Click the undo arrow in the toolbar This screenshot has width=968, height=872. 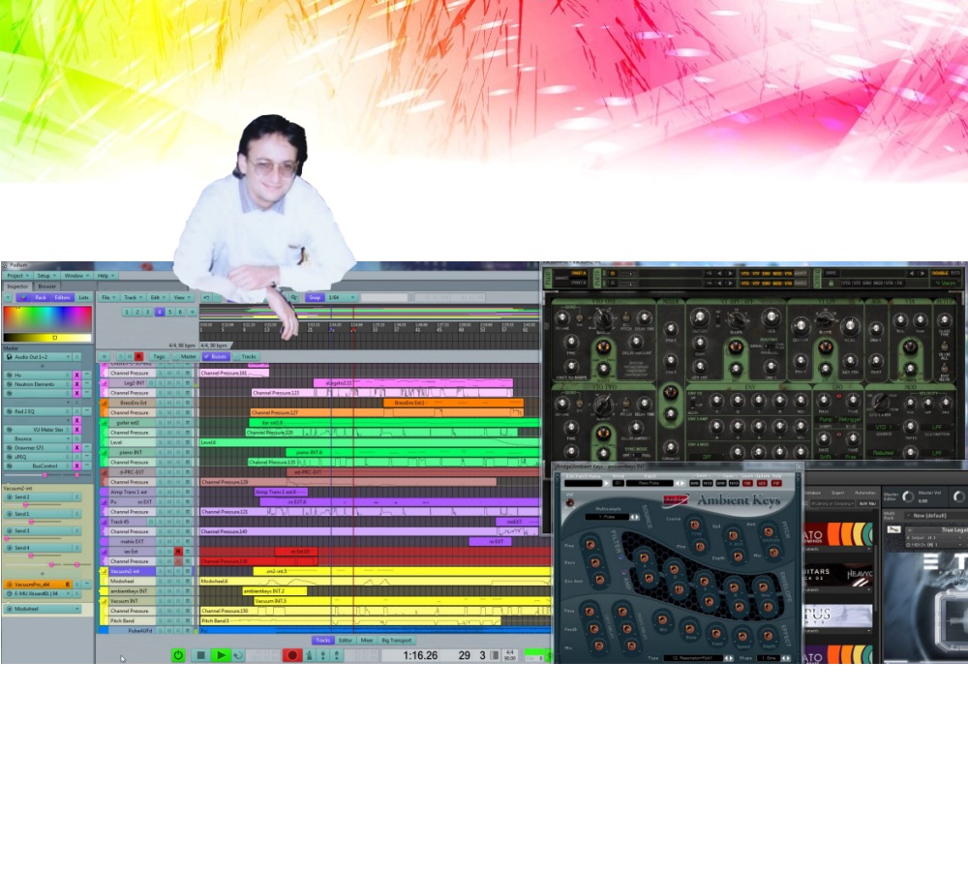coord(206,298)
